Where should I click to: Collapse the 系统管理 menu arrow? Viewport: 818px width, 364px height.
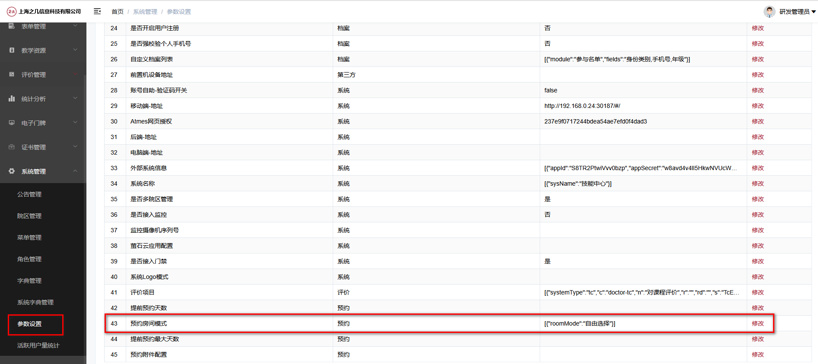click(75, 171)
